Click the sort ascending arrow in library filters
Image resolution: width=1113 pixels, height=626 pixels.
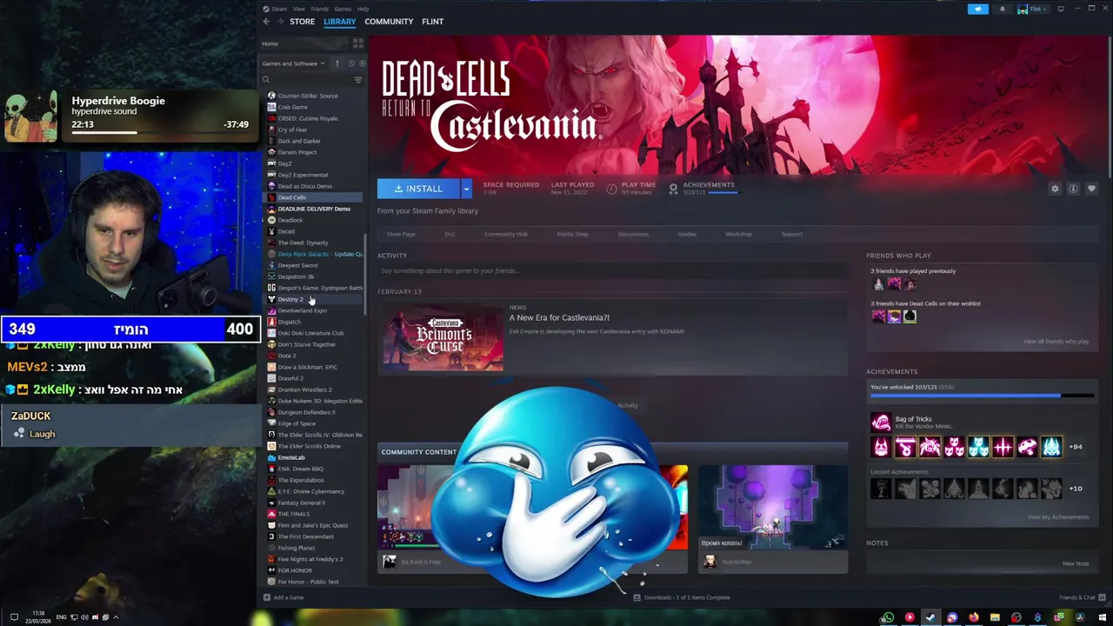pyautogui.click(x=339, y=63)
